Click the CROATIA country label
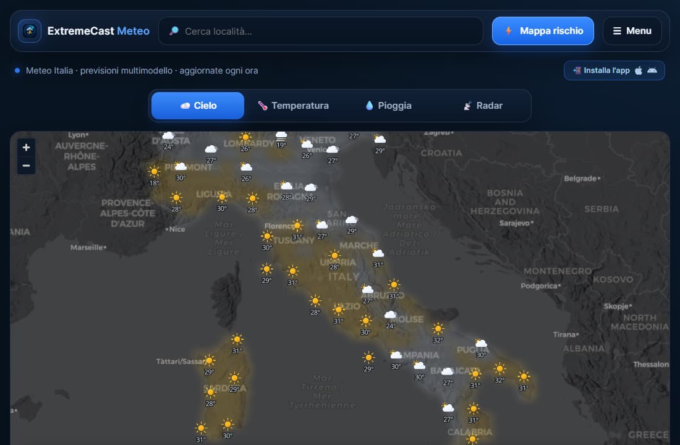 [441, 153]
